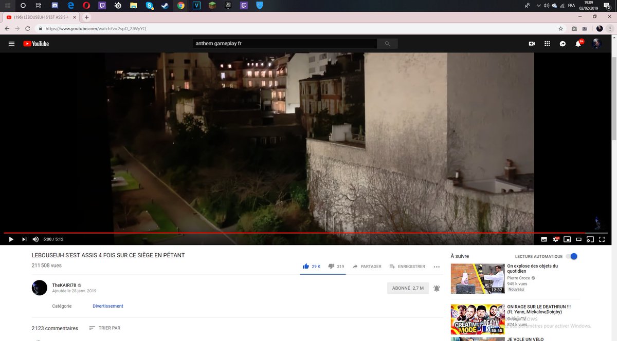Image resolution: width=617 pixels, height=341 pixels.
Task: Toggle the LECTURE AUTOMATIQUE autoplay switch
Action: click(571, 256)
